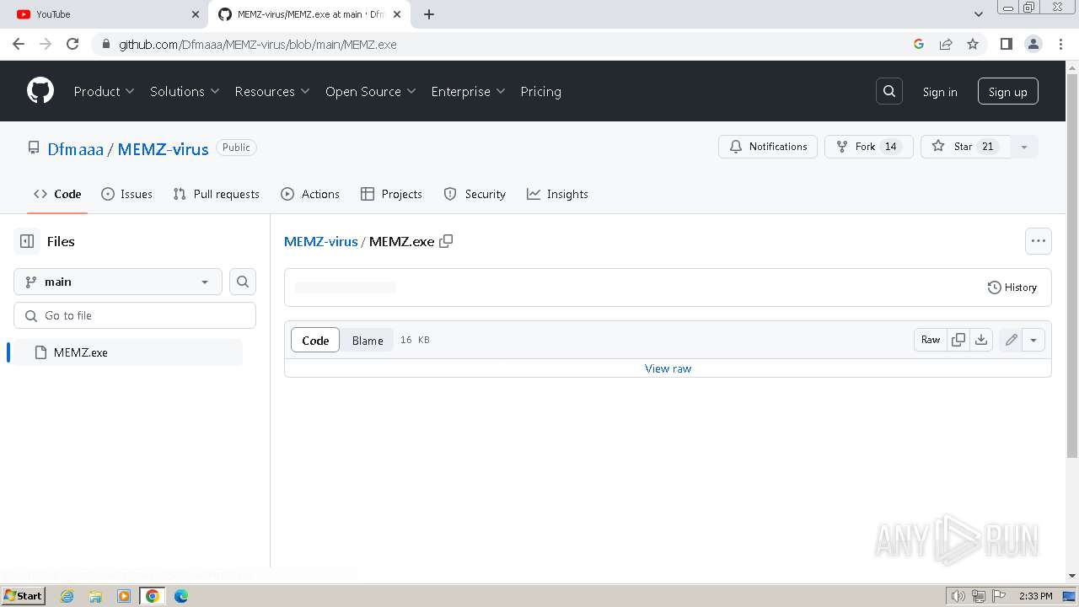Bookmark this page with the star icon
The height and width of the screenshot is (607, 1079).
pos(973,44)
